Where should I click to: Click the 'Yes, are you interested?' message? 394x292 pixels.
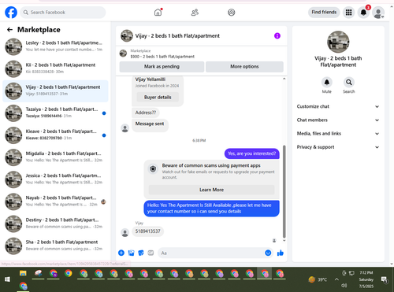[x=251, y=153]
